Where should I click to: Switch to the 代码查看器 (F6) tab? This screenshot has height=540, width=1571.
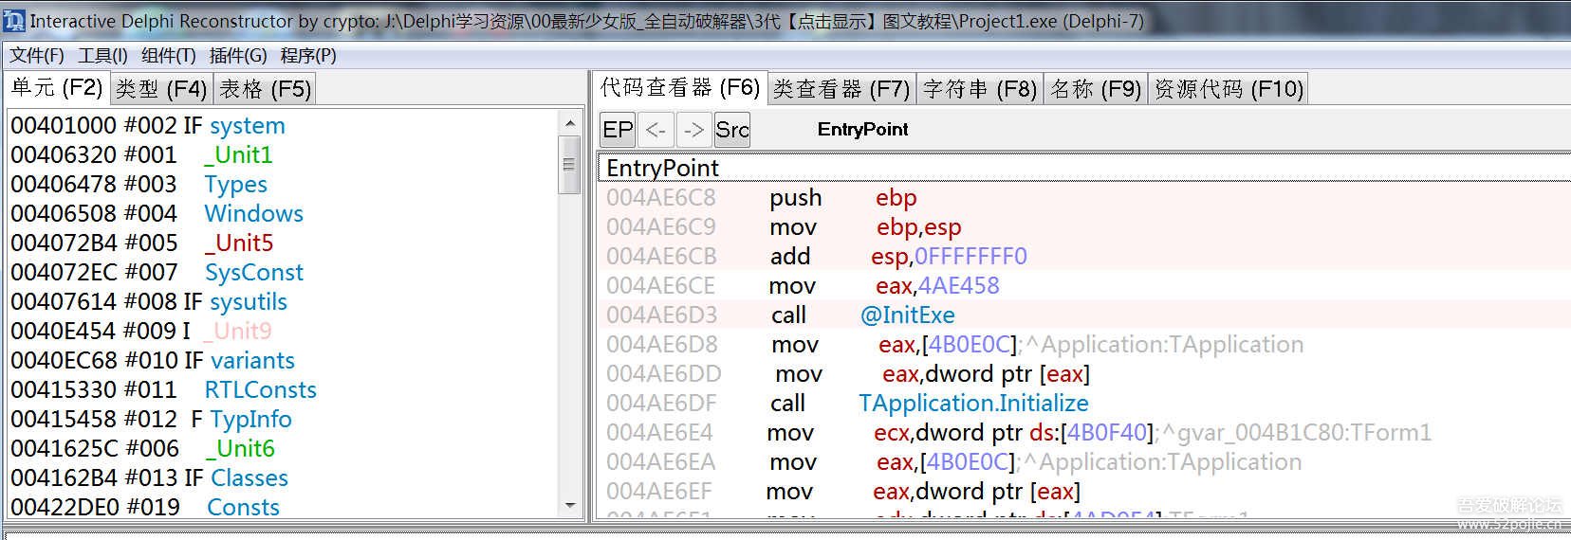(x=680, y=88)
